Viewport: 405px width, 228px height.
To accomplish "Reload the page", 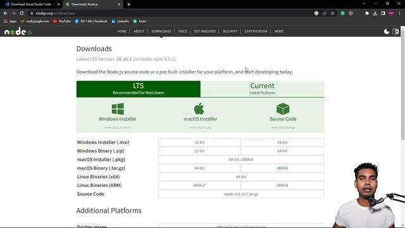I will (22, 13).
